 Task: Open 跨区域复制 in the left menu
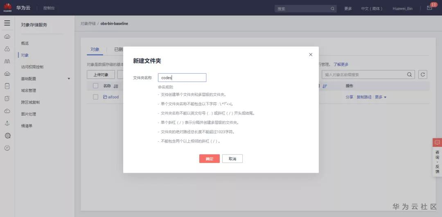[x=30, y=102]
